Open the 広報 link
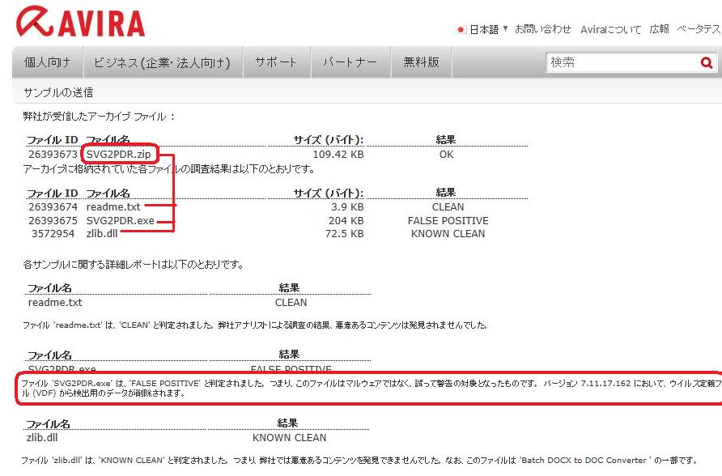722x476 pixels. 659,29
